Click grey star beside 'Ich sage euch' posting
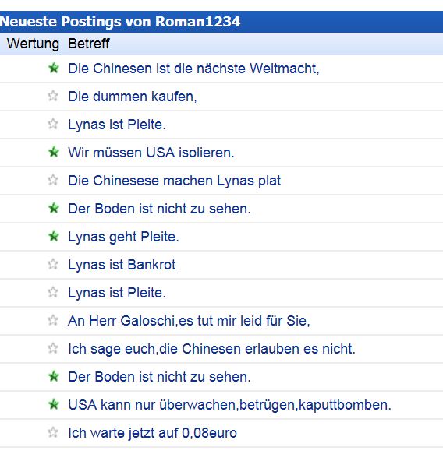Viewport: 443px width, 454px height. pos(53,348)
